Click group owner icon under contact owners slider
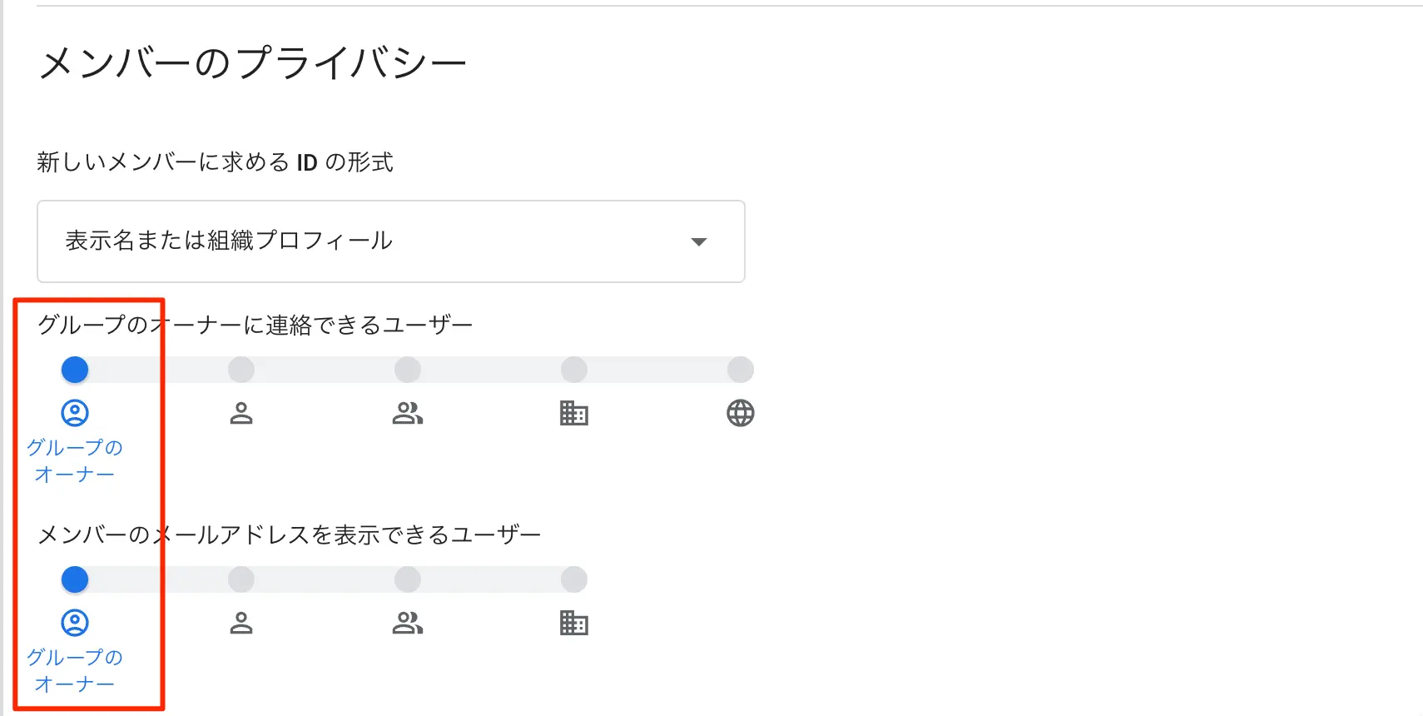The height and width of the screenshot is (716, 1423). click(75, 413)
